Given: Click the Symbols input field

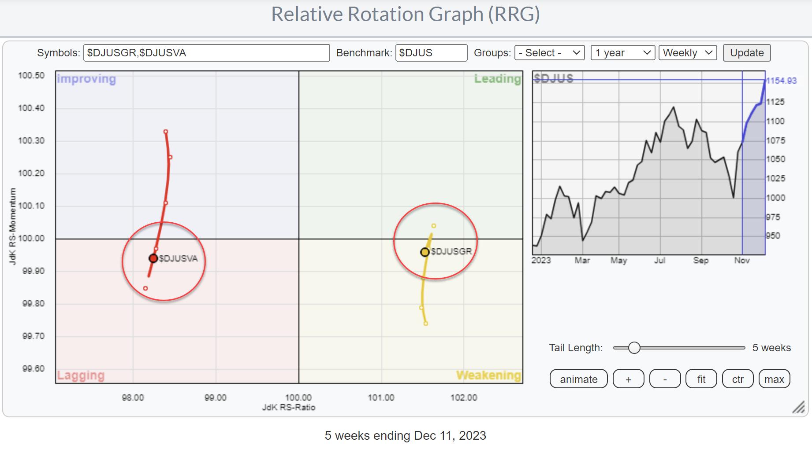Looking at the screenshot, I should (206, 53).
